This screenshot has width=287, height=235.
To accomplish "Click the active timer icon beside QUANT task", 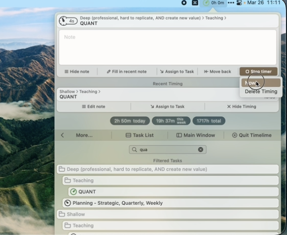I will 73,192.
